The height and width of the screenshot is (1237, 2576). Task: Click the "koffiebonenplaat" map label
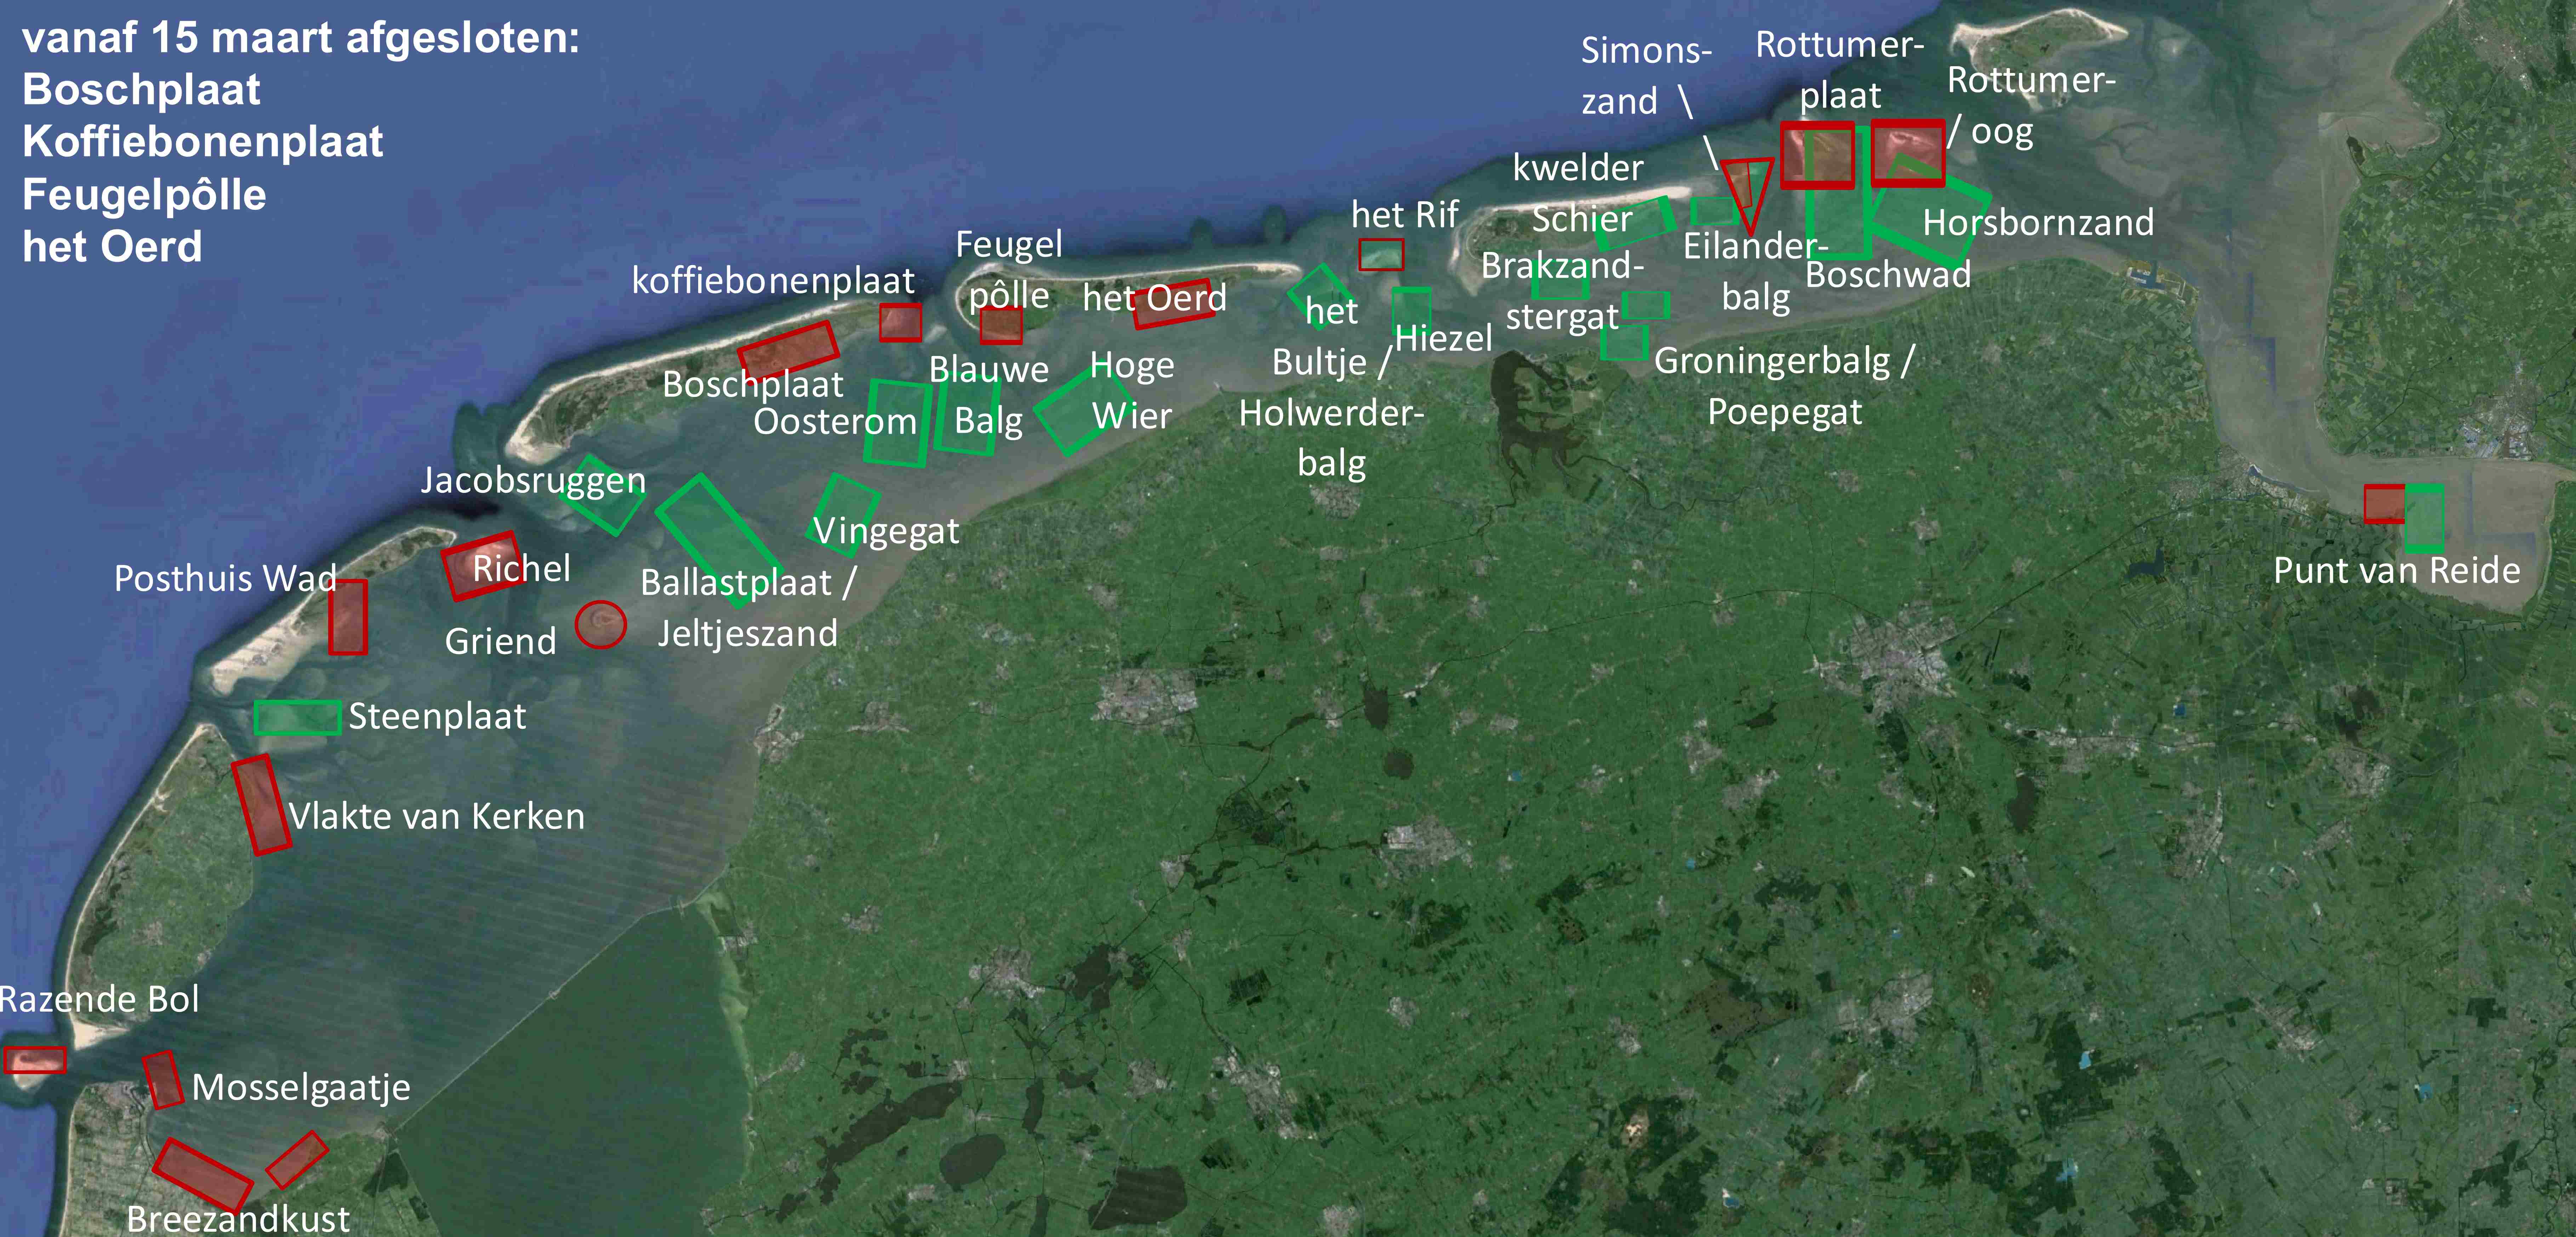(773, 281)
